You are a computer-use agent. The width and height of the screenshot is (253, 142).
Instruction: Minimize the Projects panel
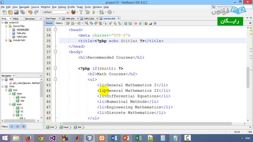pos(41,19)
